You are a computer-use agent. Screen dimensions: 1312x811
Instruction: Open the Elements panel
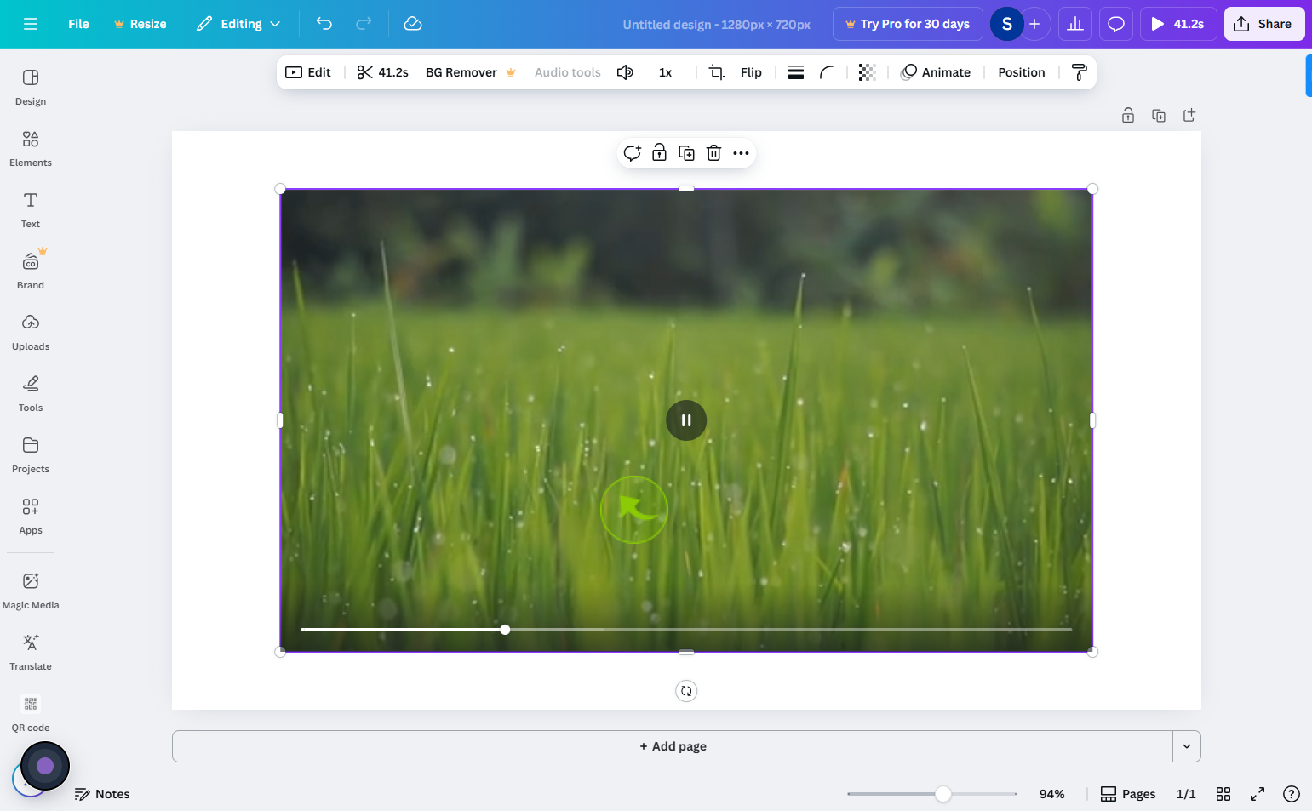[31, 149]
